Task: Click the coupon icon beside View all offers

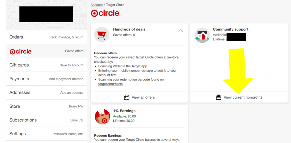Action: [127, 97]
